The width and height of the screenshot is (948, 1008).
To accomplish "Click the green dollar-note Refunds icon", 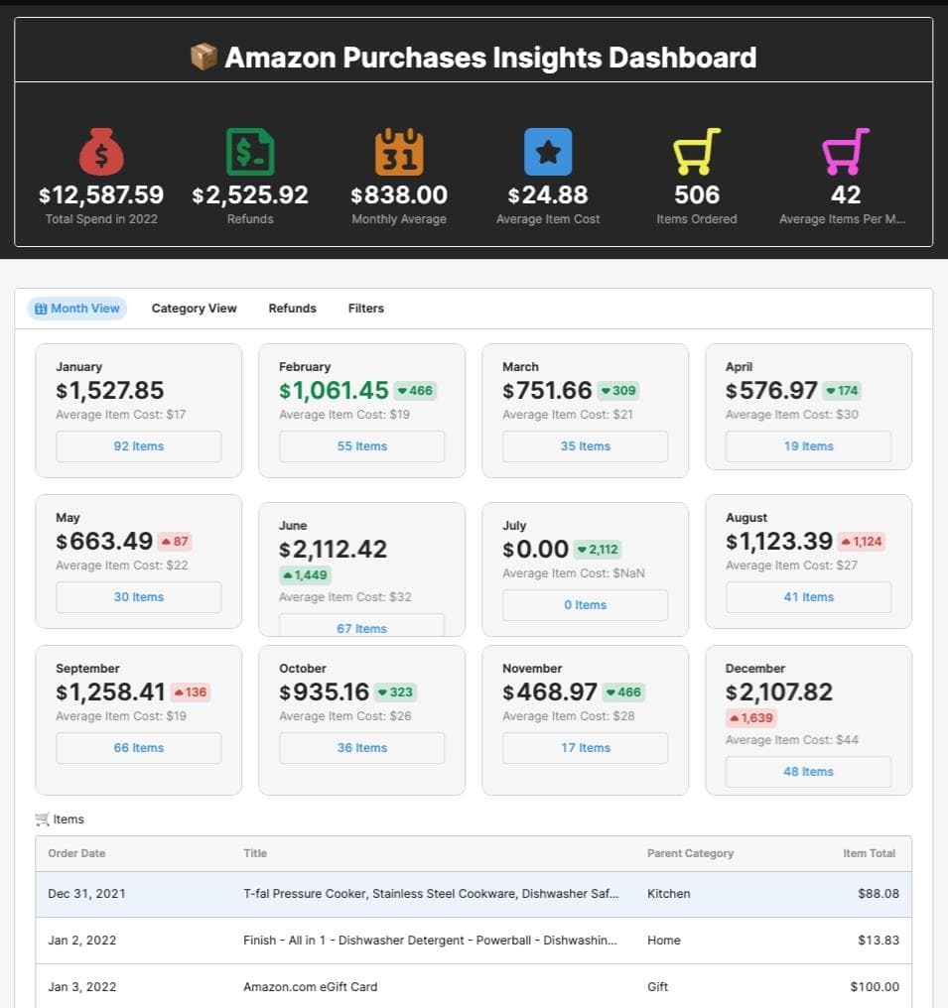I will (x=250, y=150).
